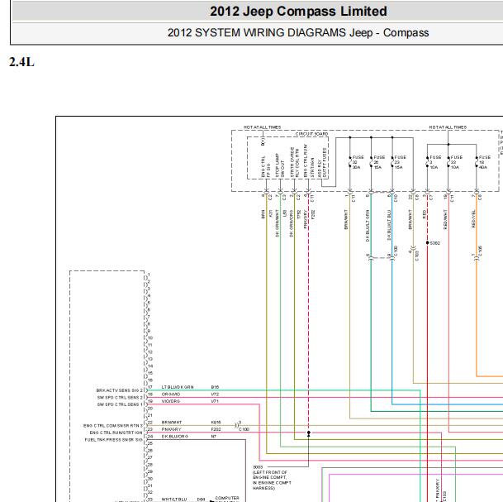Click the "S362" splice label
Viewport: 503px width, 502px height.
tap(434, 243)
